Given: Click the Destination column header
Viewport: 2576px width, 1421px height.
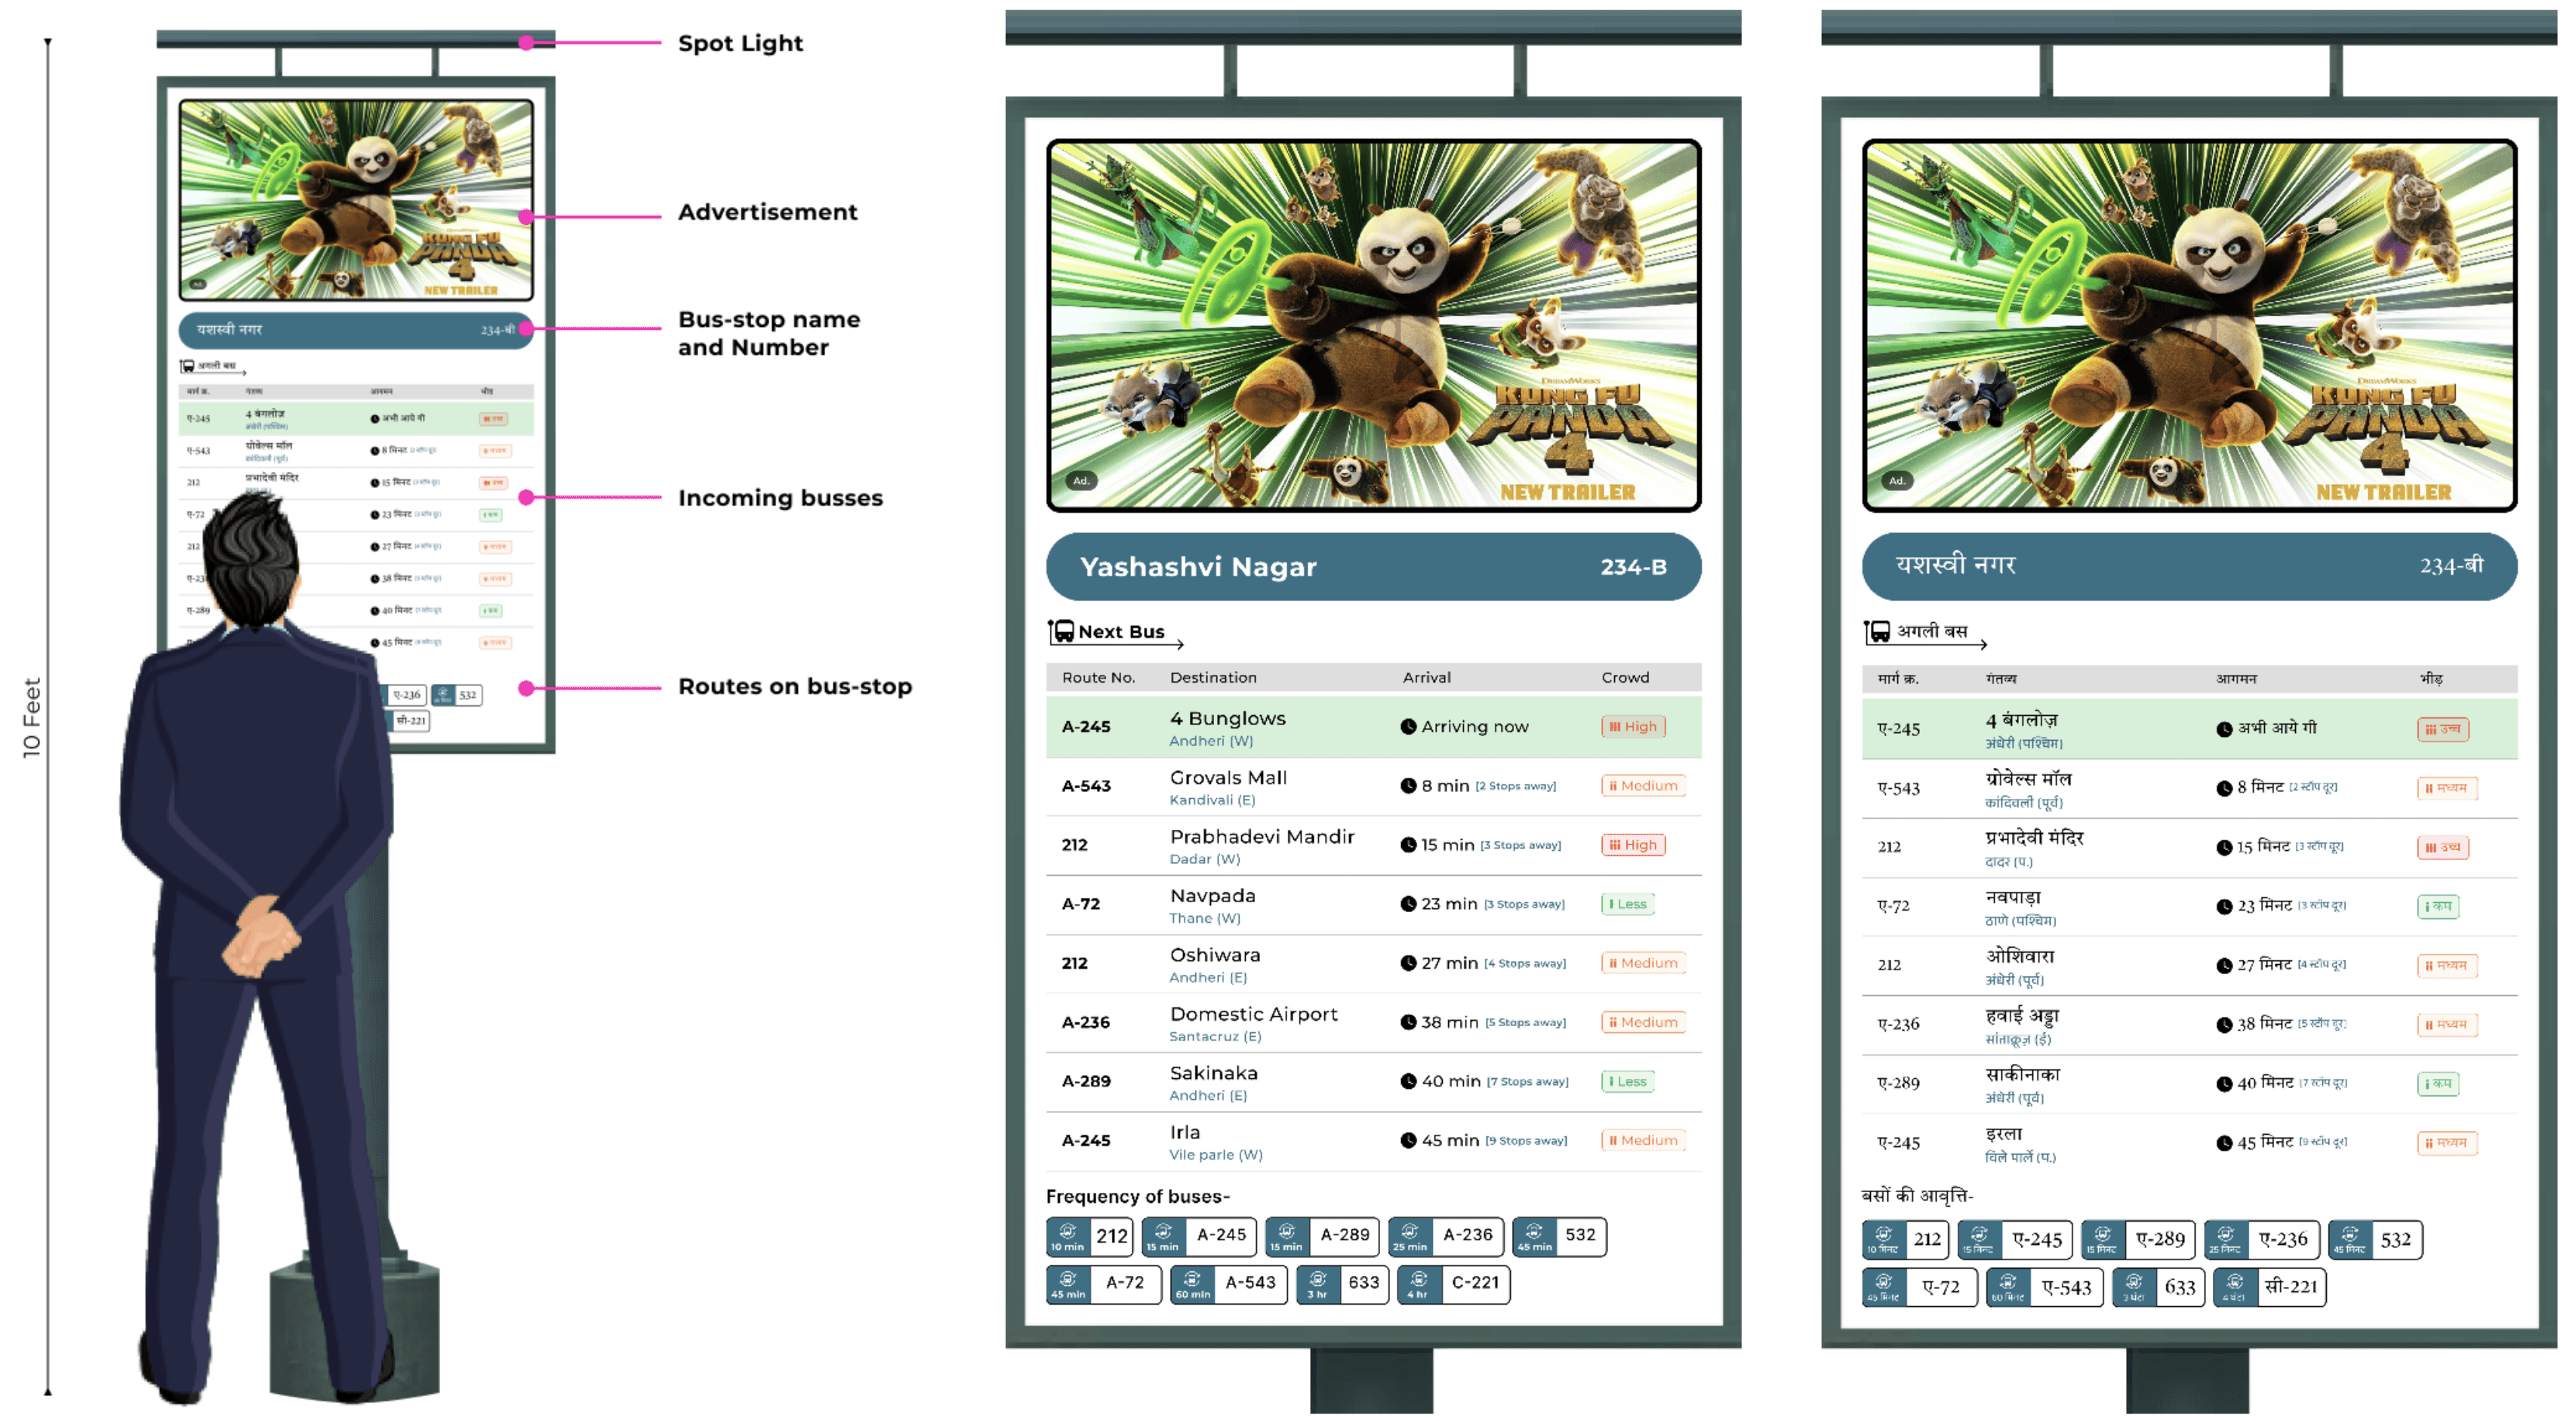Looking at the screenshot, I should click(x=1213, y=678).
